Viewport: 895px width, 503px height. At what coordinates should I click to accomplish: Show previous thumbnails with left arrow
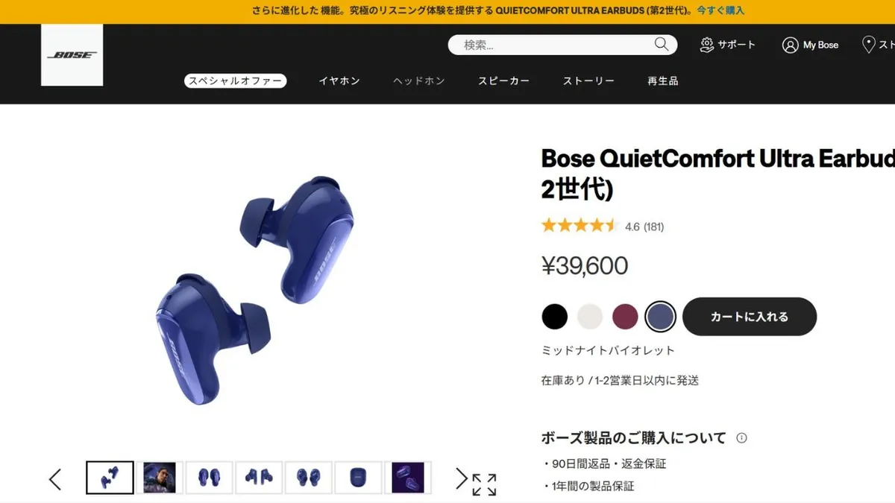click(55, 478)
